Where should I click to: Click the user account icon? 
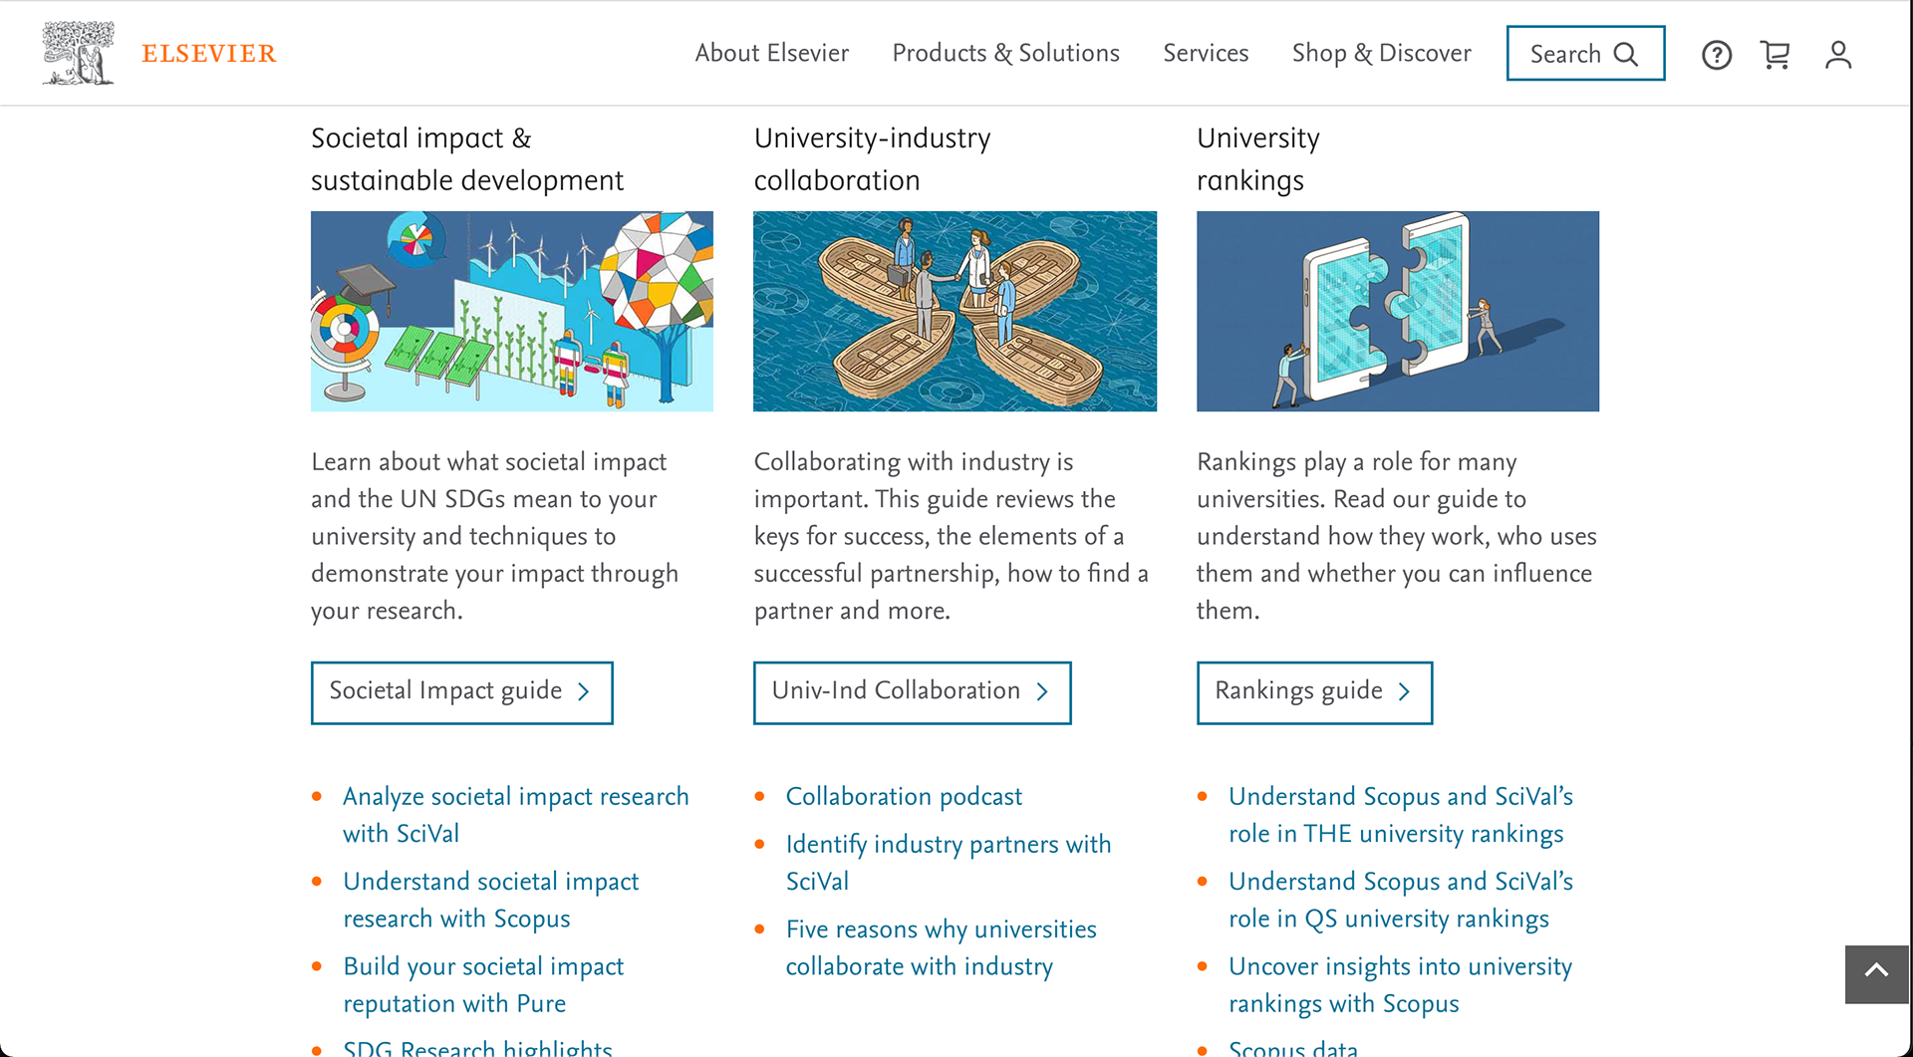point(1837,55)
